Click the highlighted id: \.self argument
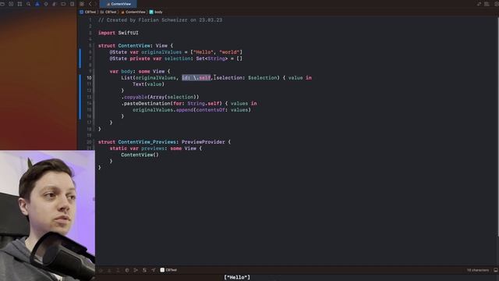The image size is (499, 281). [196, 78]
